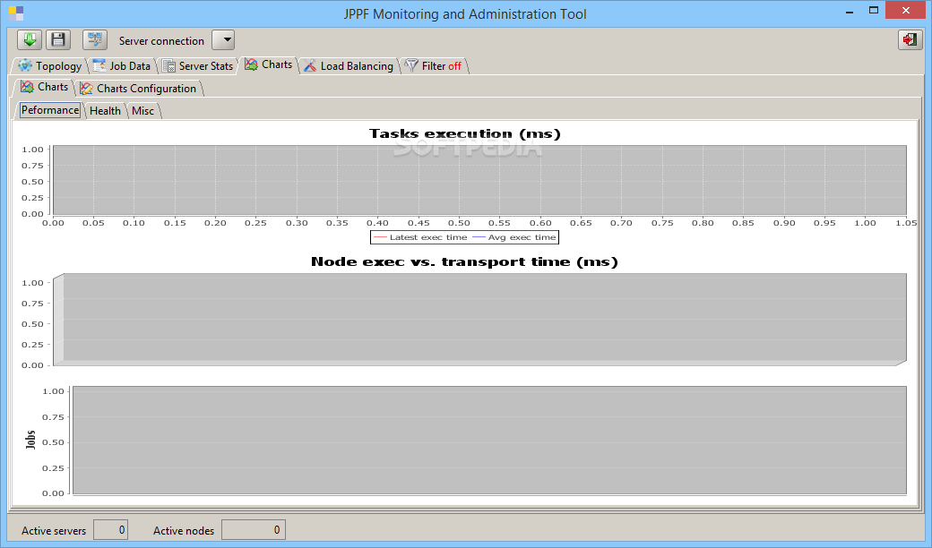932x548 pixels.
Task: Open the Filter off tab
Action: pos(433,66)
